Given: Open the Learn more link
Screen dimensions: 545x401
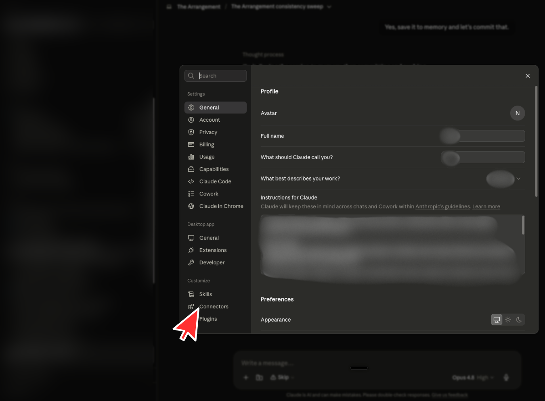Looking at the screenshot, I should (x=486, y=207).
